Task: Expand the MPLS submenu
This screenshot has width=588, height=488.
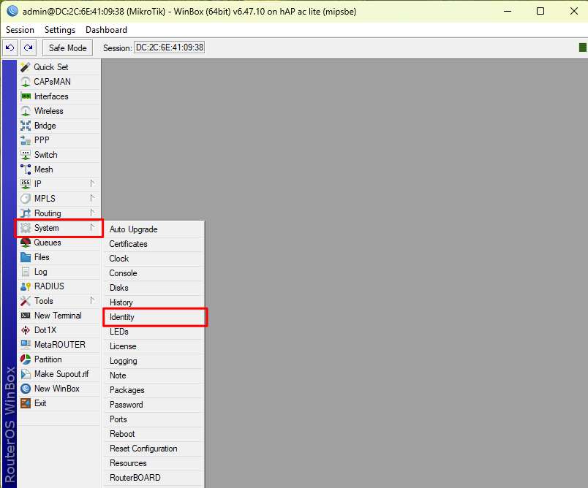Action: 92,199
